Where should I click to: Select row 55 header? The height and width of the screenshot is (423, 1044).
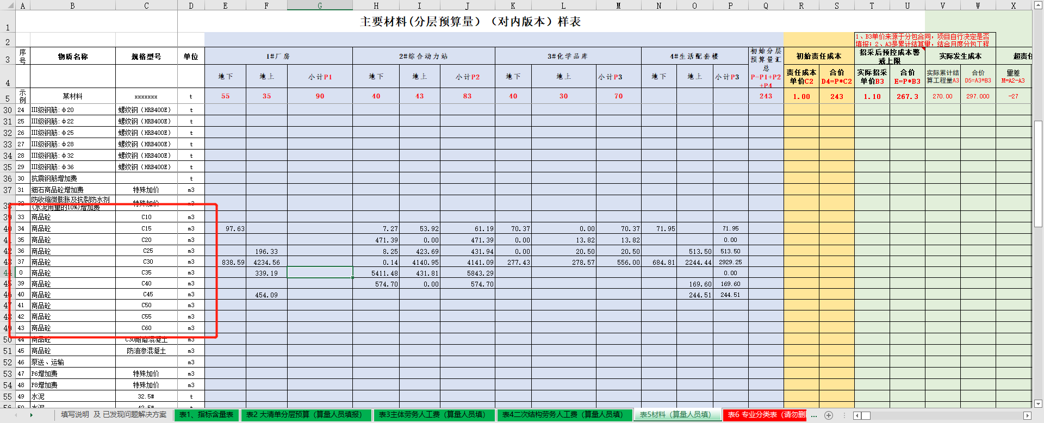click(x=8, y=397)
